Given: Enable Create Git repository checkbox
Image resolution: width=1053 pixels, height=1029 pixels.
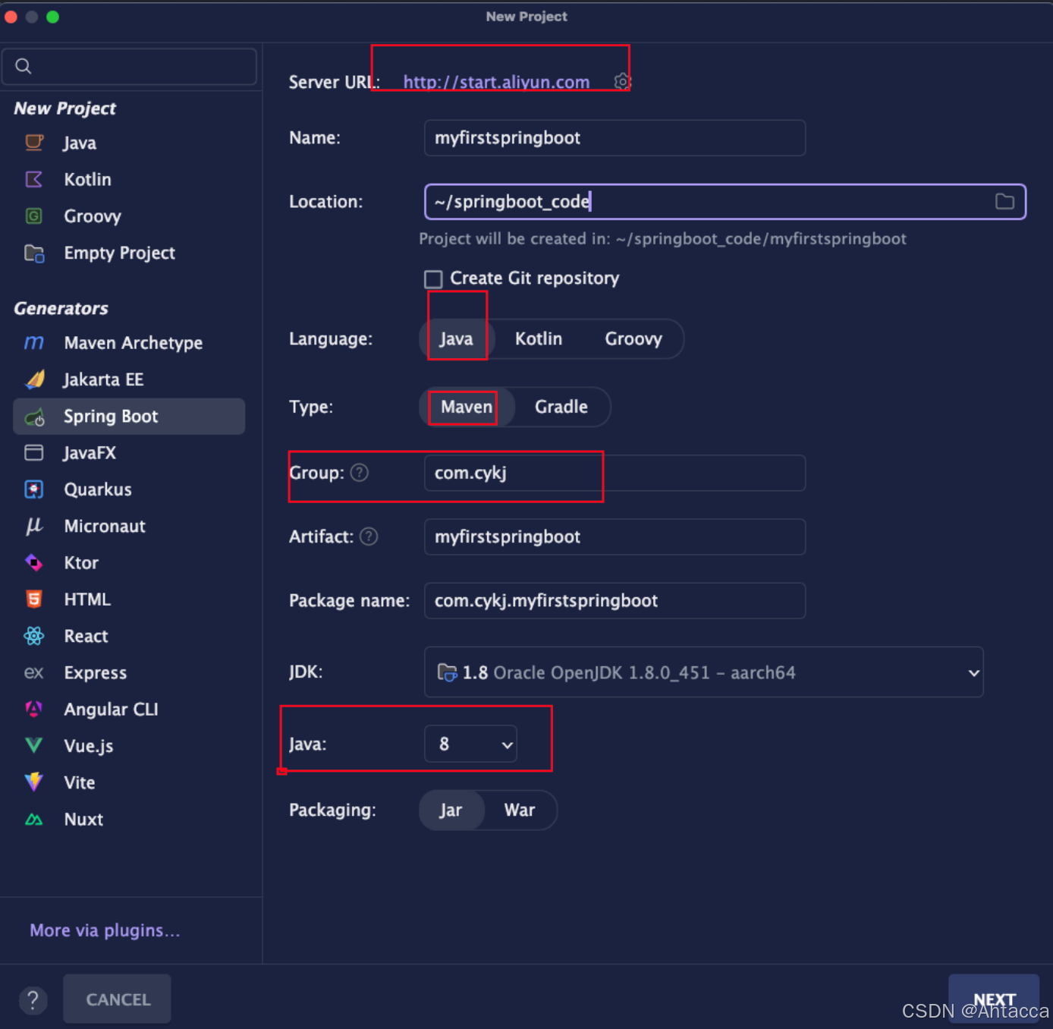Looking at the screenshot, I should pyautogui.click(x=433, y=279).
